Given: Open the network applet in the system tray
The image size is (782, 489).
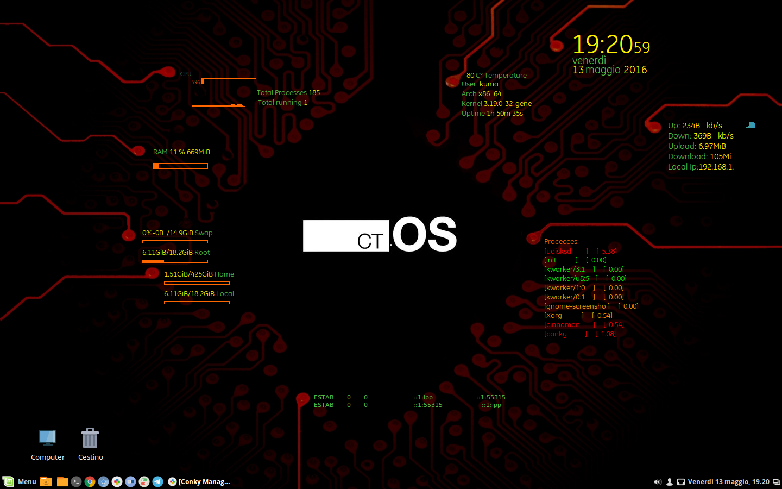Looking at the screenshot, I should (681, 481).
